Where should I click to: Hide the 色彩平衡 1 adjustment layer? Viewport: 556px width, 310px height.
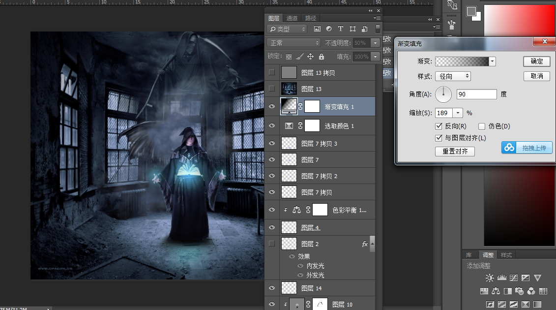coord(272,210)
